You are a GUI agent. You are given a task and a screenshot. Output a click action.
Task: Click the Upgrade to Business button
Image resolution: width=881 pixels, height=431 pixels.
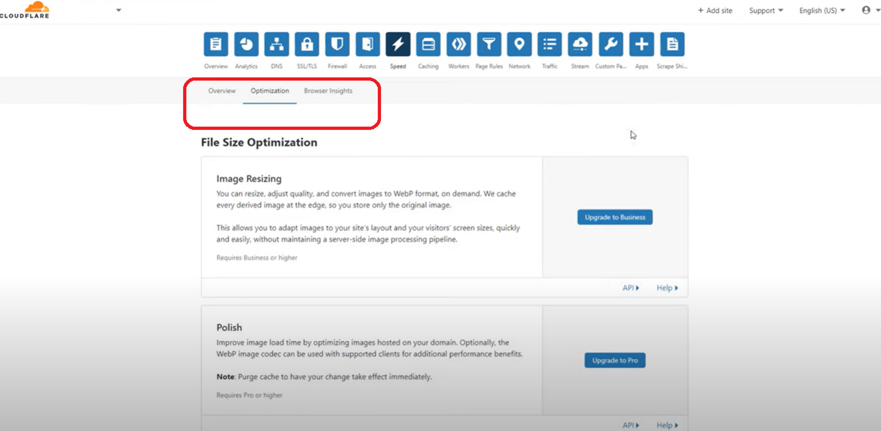click(x=615, y=217)
